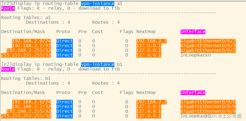
Task: Click the 'Routing Tables: b1' heading text
Action: click(x=26, y=79)
